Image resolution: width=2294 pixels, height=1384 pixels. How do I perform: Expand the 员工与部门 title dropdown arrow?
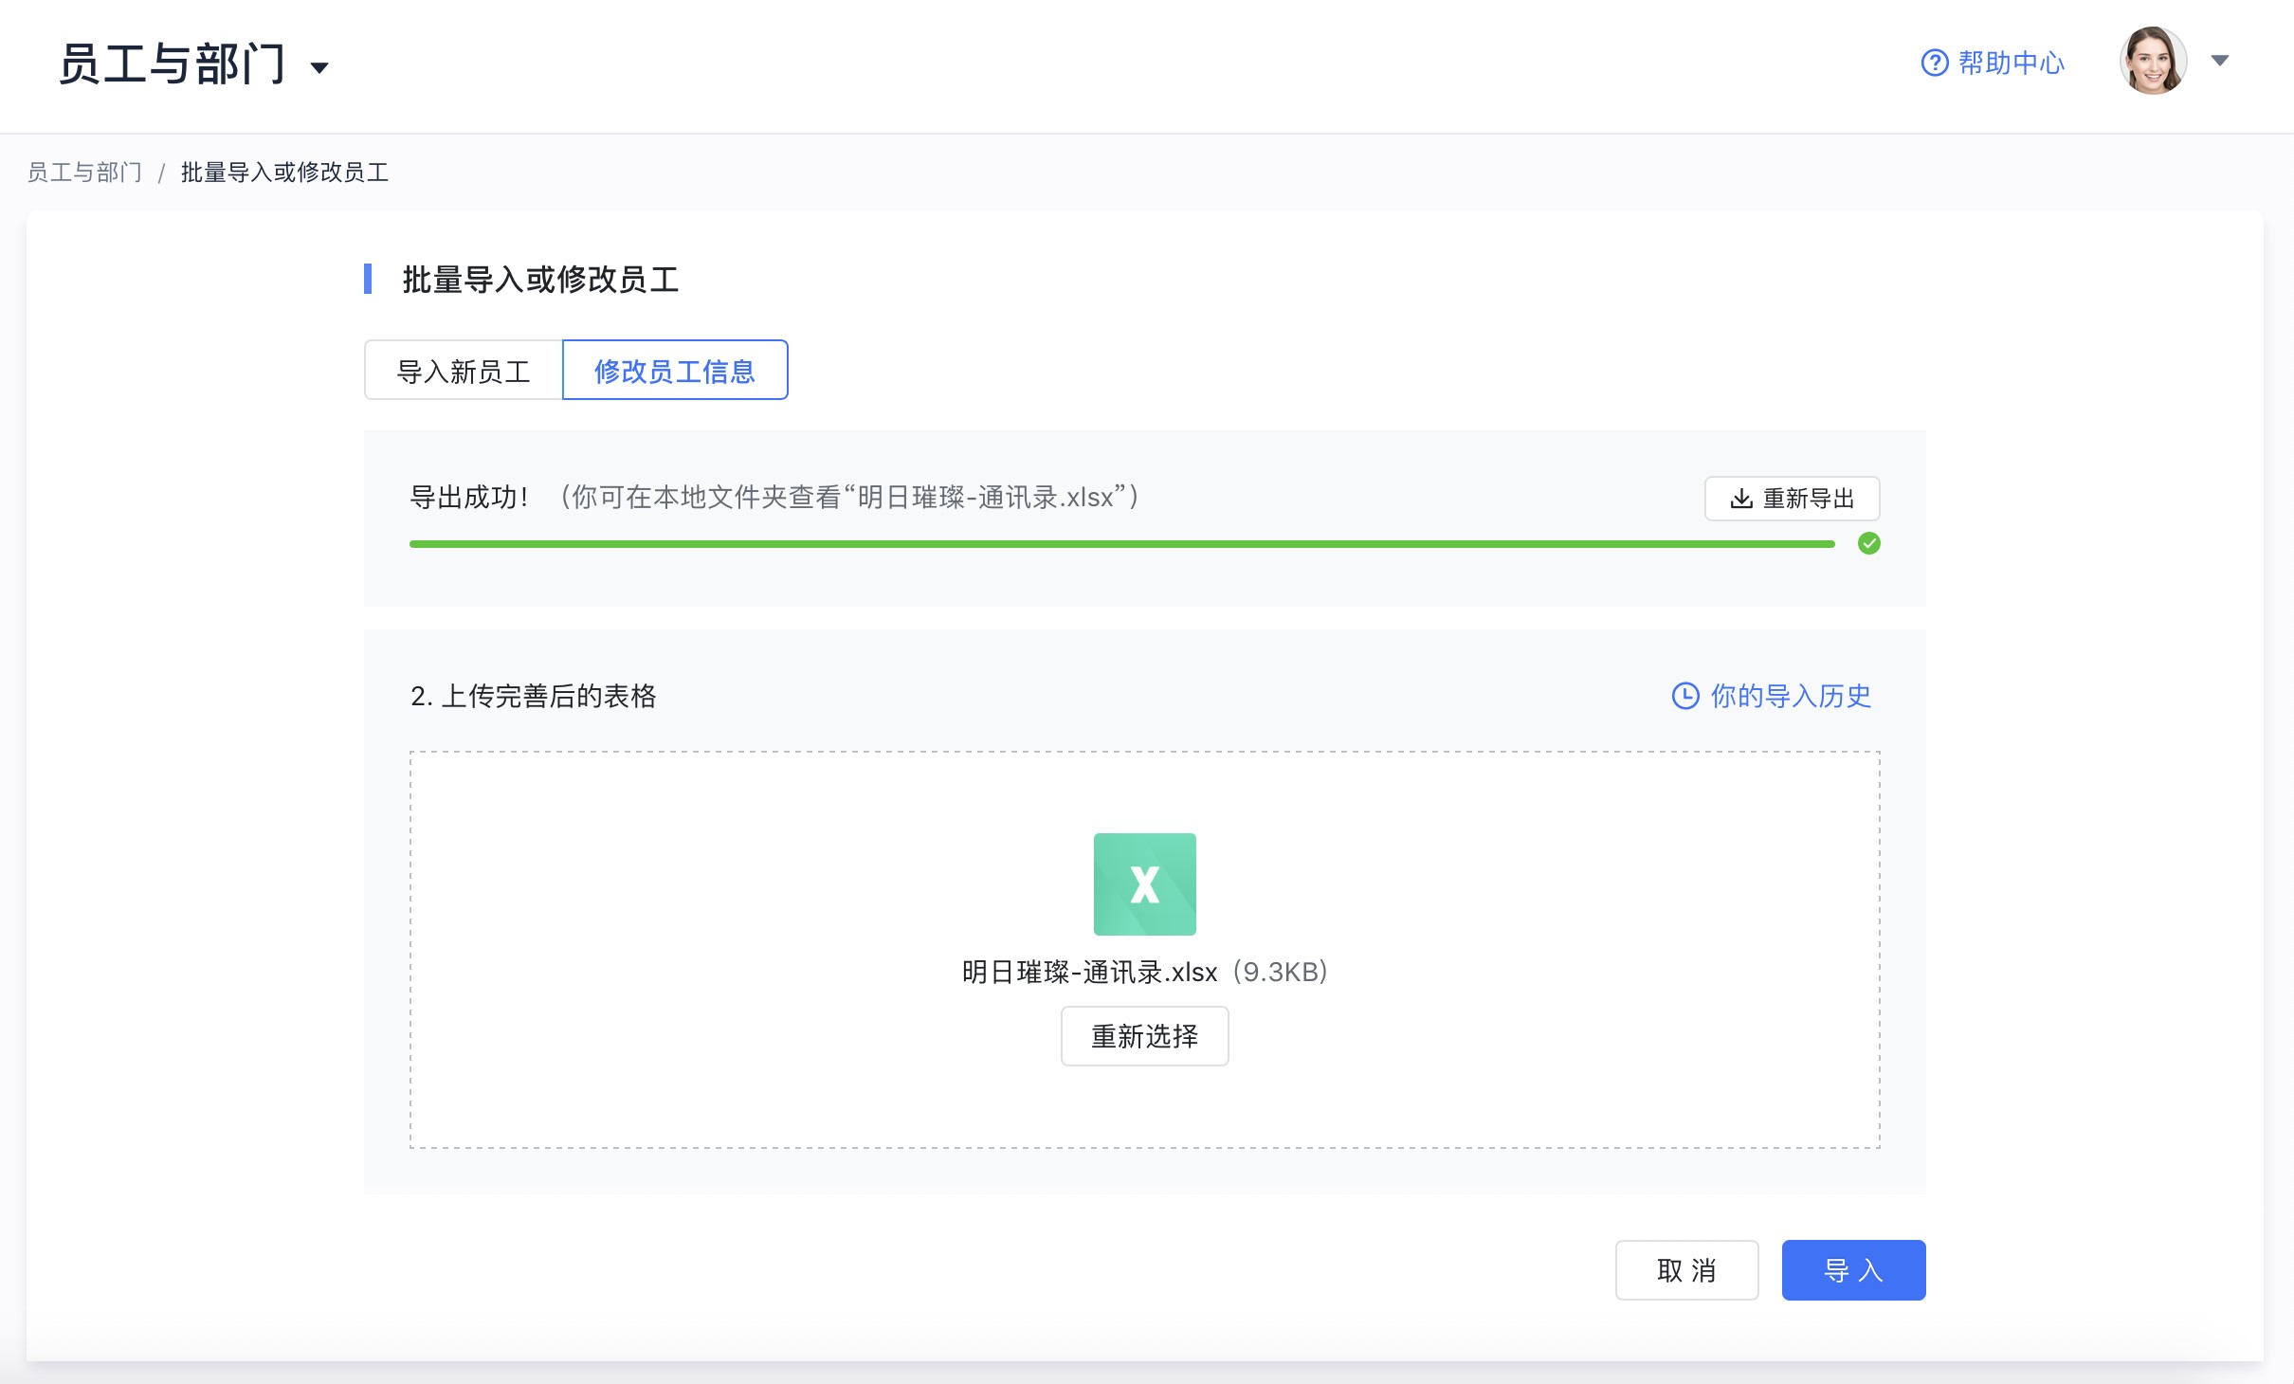click(319, 67)
